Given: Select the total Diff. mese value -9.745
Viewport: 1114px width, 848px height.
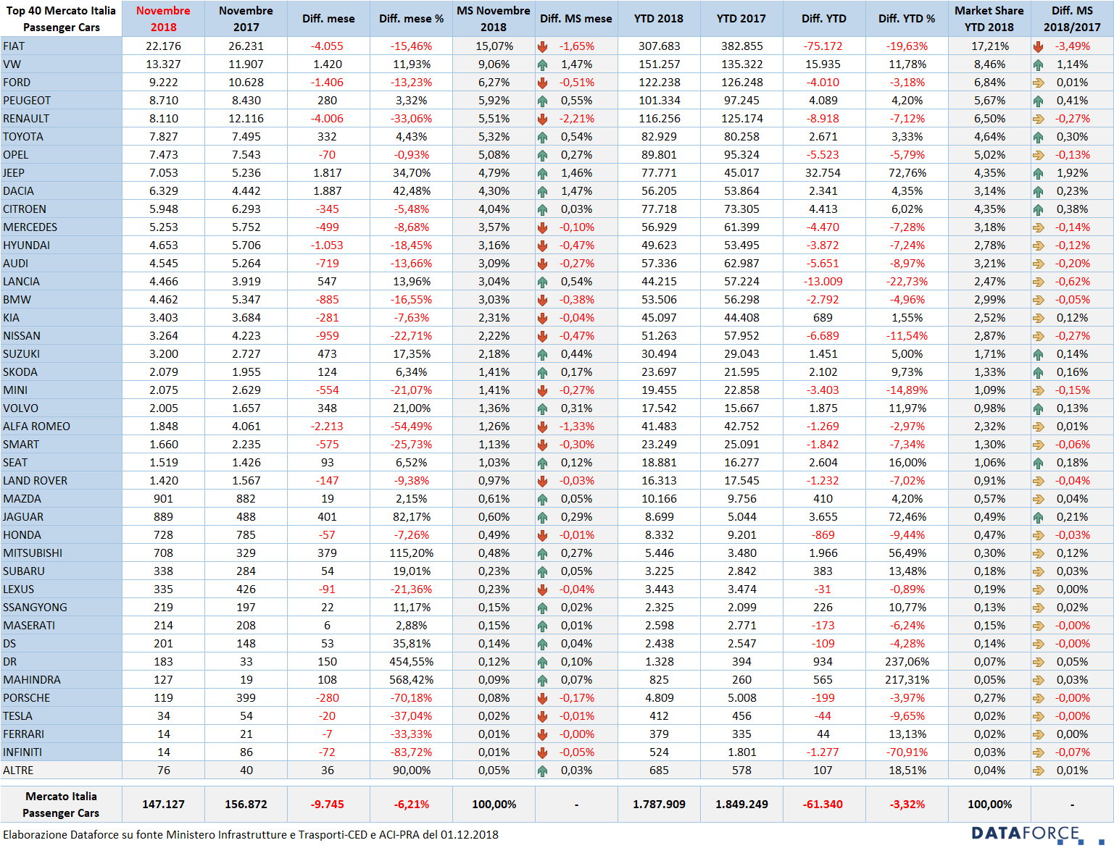Looking at the screenshot, I should (328, 805).
